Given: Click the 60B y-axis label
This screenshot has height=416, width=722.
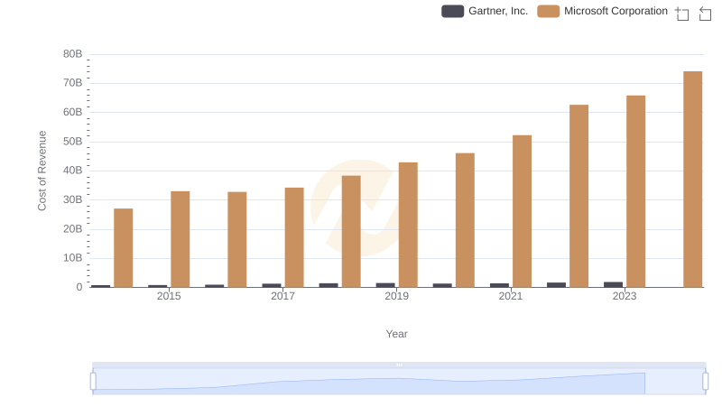Looking at the screenshot, I should [x=73, y=112].
